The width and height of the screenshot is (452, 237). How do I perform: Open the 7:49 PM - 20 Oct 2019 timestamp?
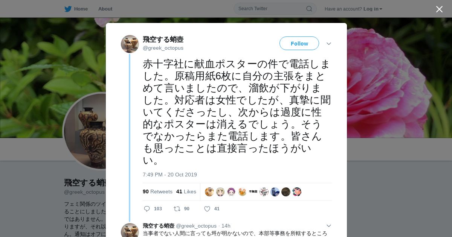[170, 175]
